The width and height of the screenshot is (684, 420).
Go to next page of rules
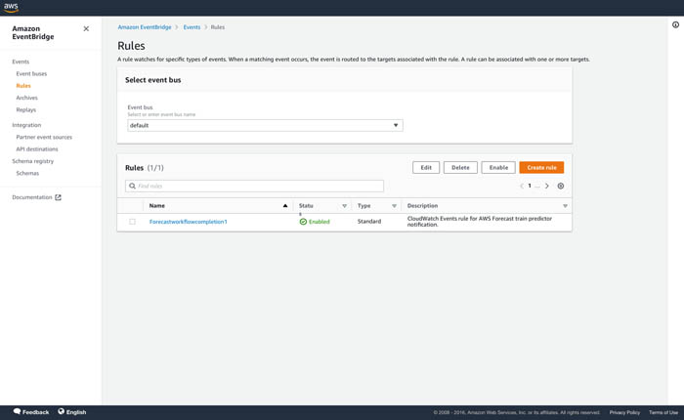[546, 186]
